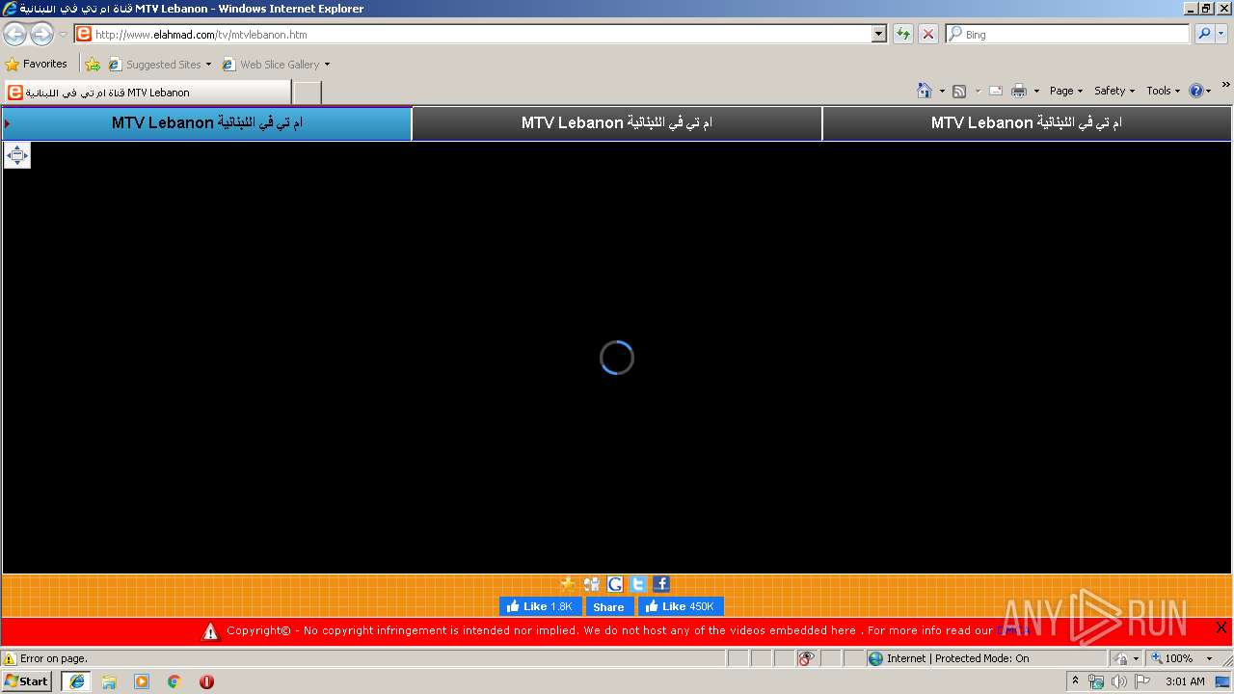Click the 3:01 AM system clock
Screen dimensions: 1234x694
pos(1185,681)
